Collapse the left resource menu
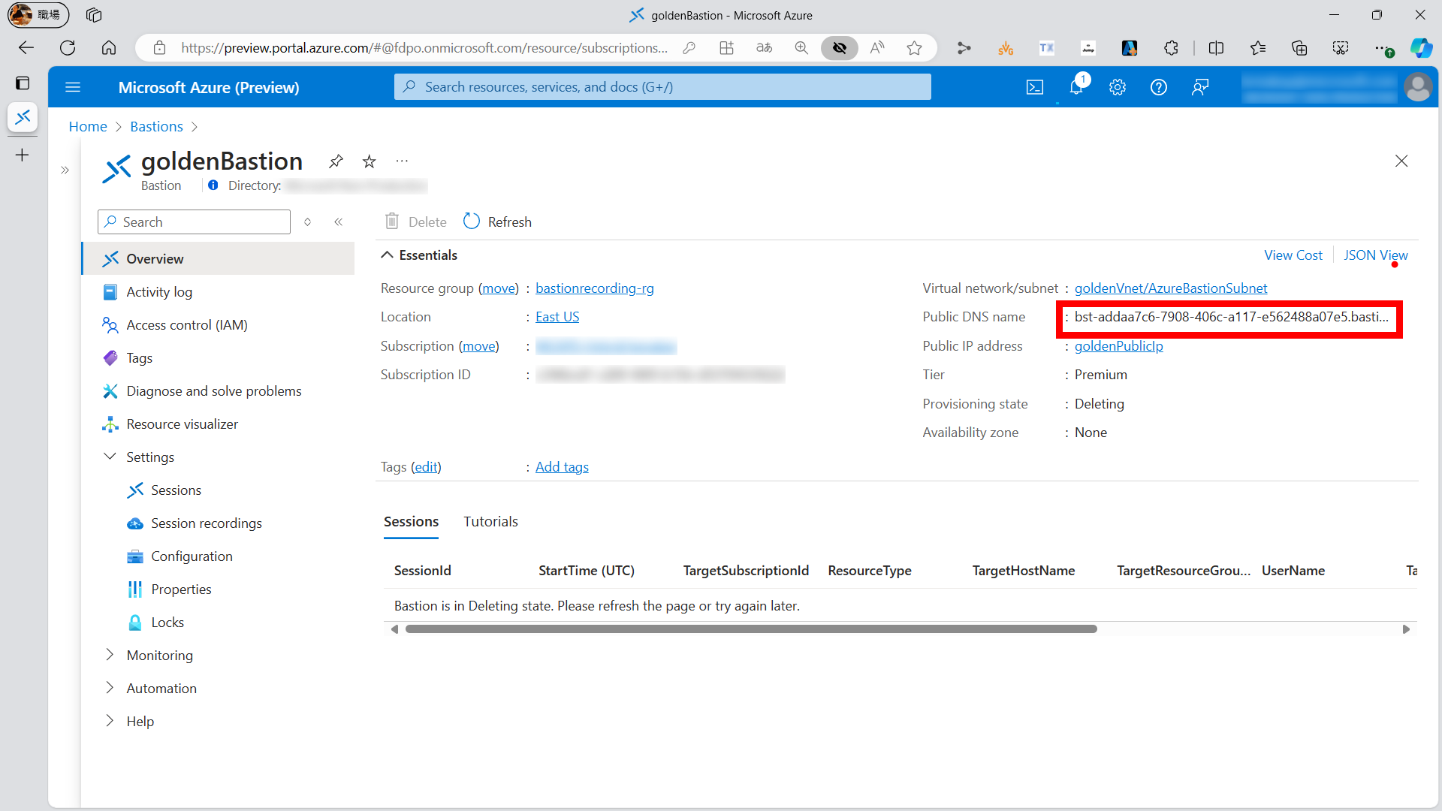 click(x=339, y=222)
